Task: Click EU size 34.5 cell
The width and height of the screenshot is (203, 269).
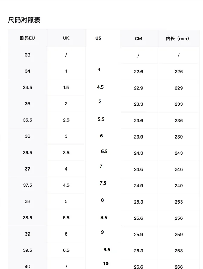Action: click(27, 88)
